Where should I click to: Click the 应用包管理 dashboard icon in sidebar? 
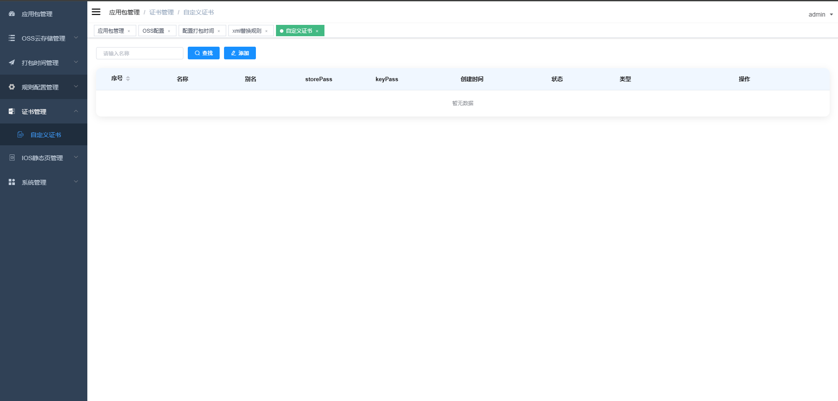coord(11,14)
